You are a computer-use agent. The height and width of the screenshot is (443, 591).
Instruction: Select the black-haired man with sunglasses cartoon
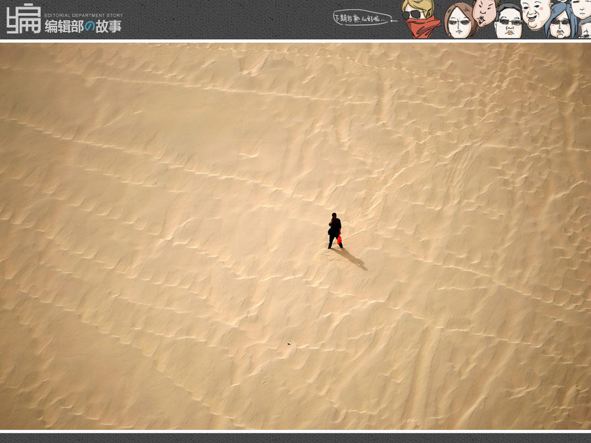(508, 21)
